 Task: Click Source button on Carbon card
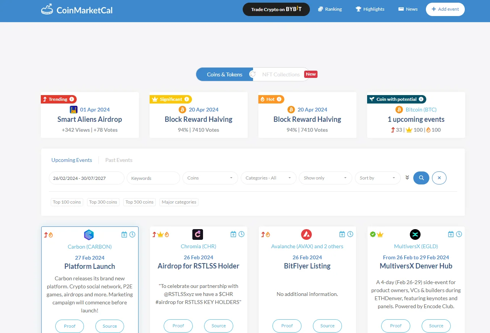point(110,326)
